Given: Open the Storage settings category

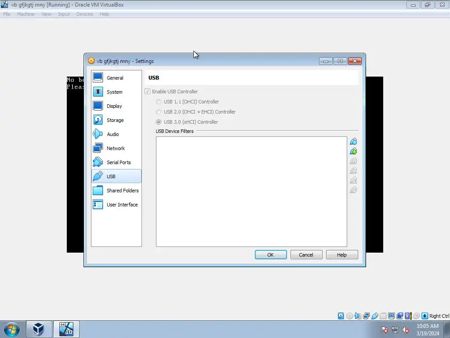Looking at the screenshot, I should click(116, 120).
